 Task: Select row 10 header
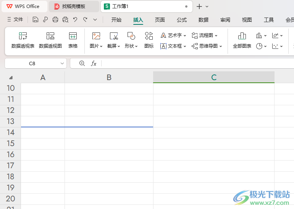[x=10, y=88]
